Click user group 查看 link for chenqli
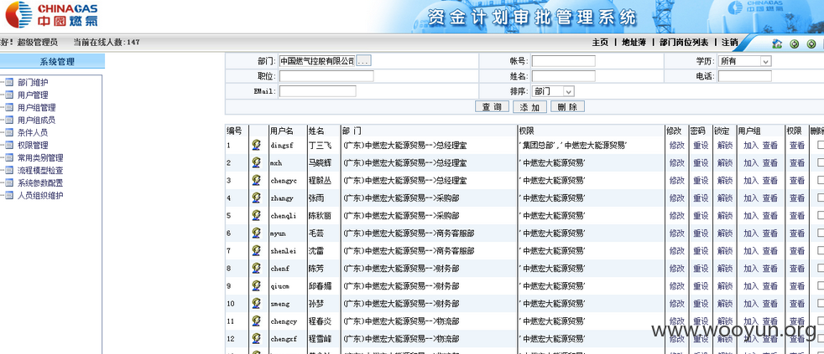Image resolution: width=824 pixels, height=354 pixels. pos(769,216)
